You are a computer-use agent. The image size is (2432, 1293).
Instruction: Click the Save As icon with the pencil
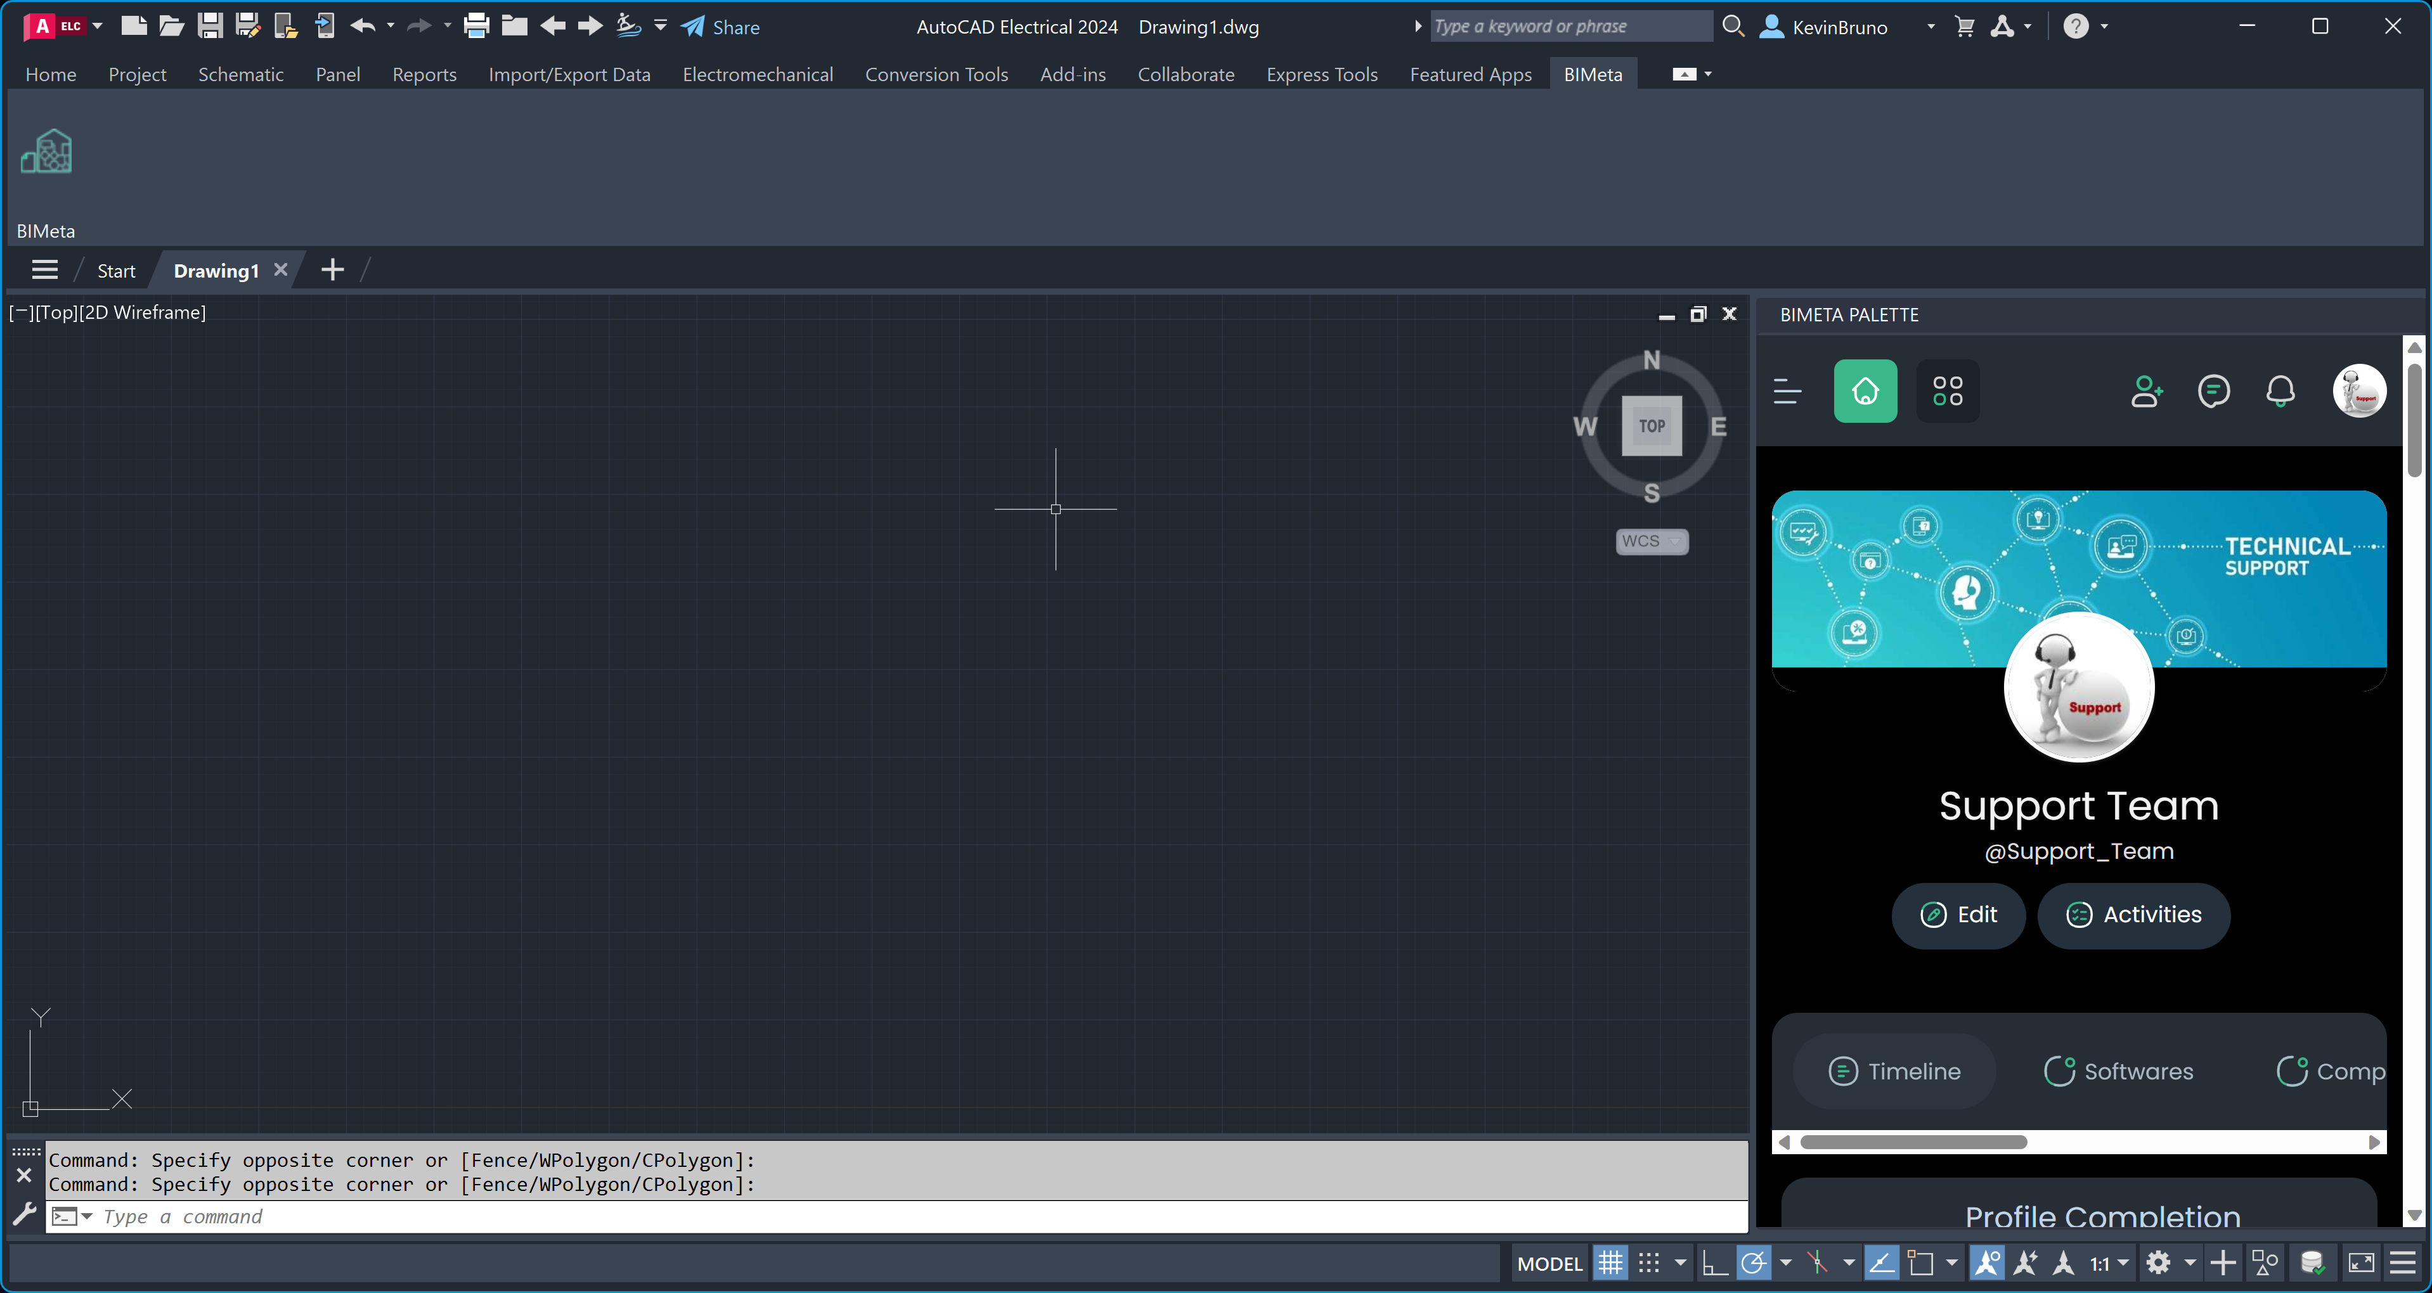pos(249,27)
